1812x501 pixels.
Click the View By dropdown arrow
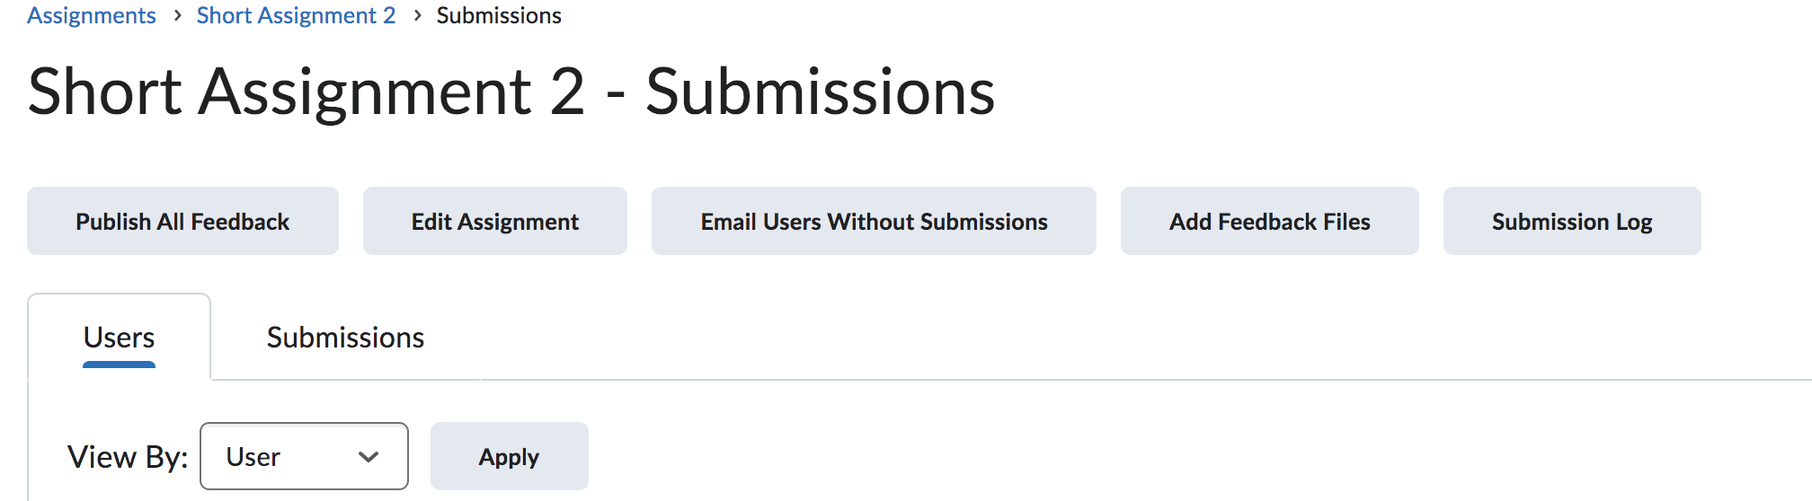pyautogui.click(x=368, y=457)
